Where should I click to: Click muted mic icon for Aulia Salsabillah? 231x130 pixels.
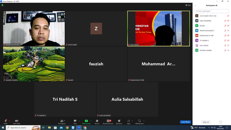tap(225, 21)
